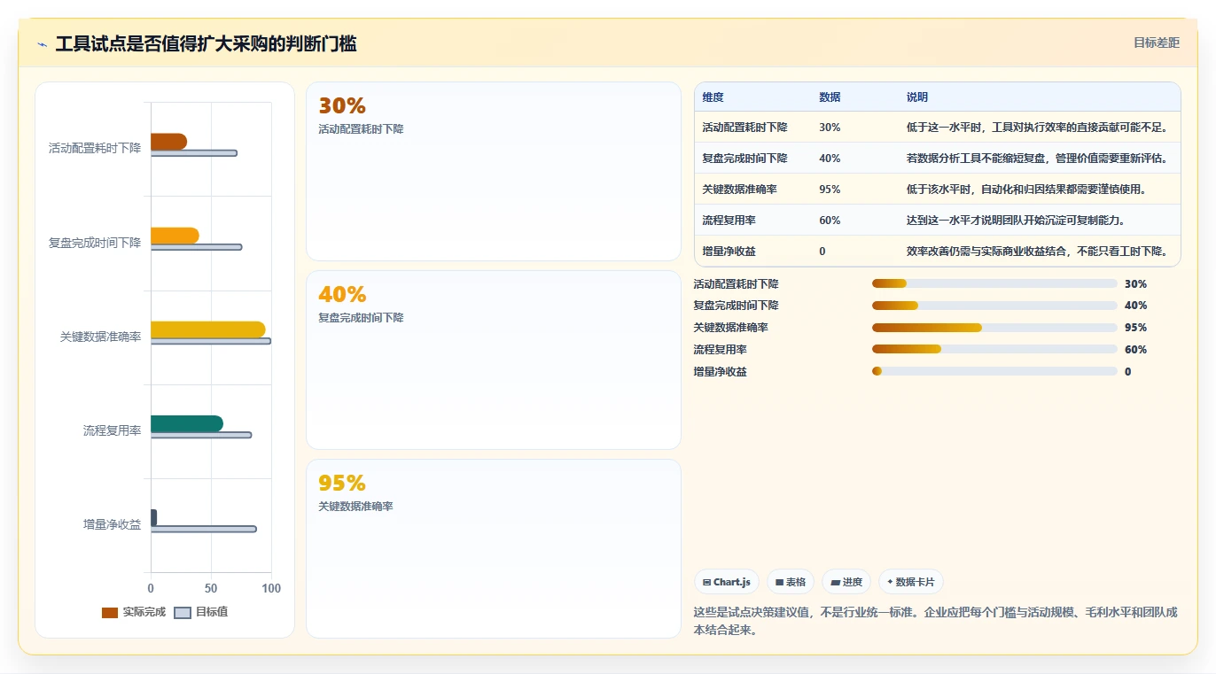This screenshot has height=674, width=1216.
Task: Click the 进度 tag icon
Action: (835, 582)
